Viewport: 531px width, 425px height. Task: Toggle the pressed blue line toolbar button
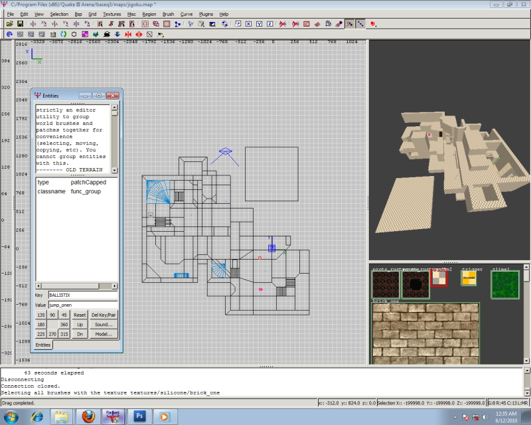[x=360, y=24]
